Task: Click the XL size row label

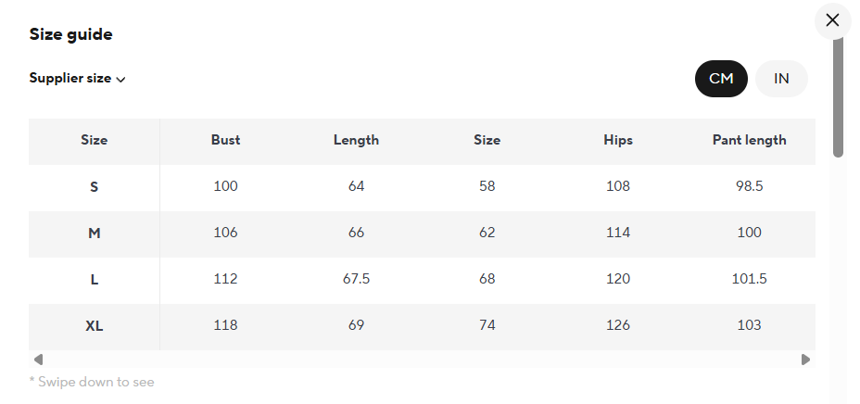Action: coord(94,326)
